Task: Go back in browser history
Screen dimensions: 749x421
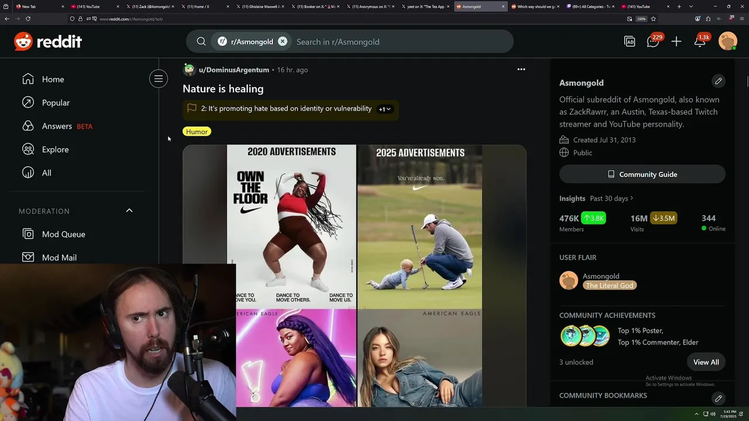Action: click(6, 19)
